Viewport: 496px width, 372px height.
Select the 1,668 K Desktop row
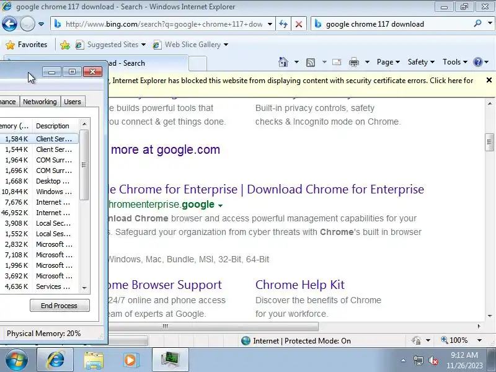pyautogui.click(x=38, y=181)
